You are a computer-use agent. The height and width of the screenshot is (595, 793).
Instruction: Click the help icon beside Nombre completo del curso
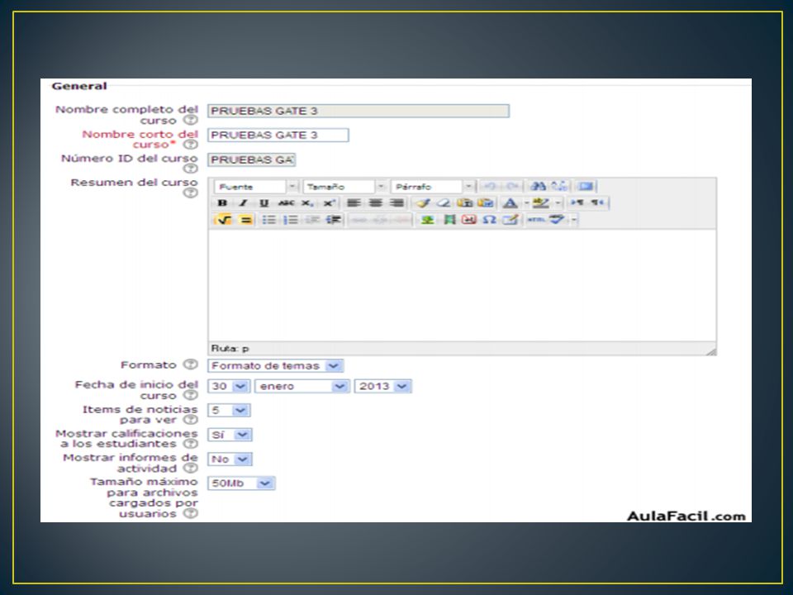(x=190, y=120)
